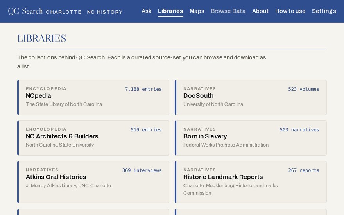Click the Encyclopedia label above NC Architects & Builders

[46, 129]
